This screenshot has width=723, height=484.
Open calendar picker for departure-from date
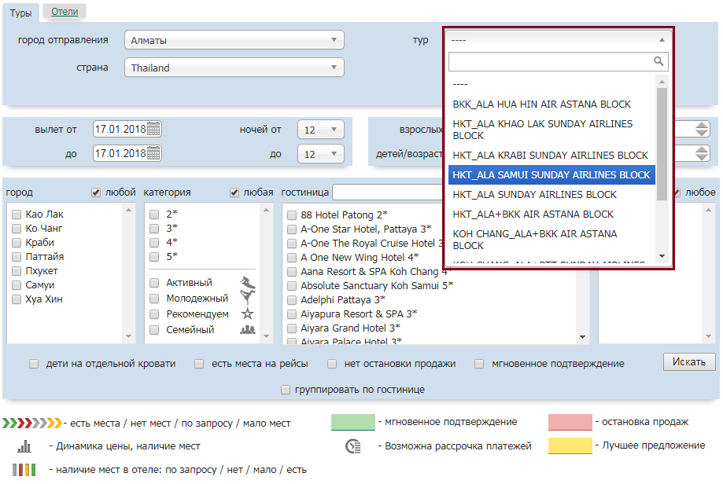click(x=154, y=130)
